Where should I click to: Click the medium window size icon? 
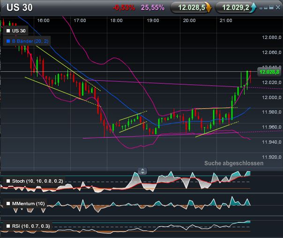click(266, 8)
